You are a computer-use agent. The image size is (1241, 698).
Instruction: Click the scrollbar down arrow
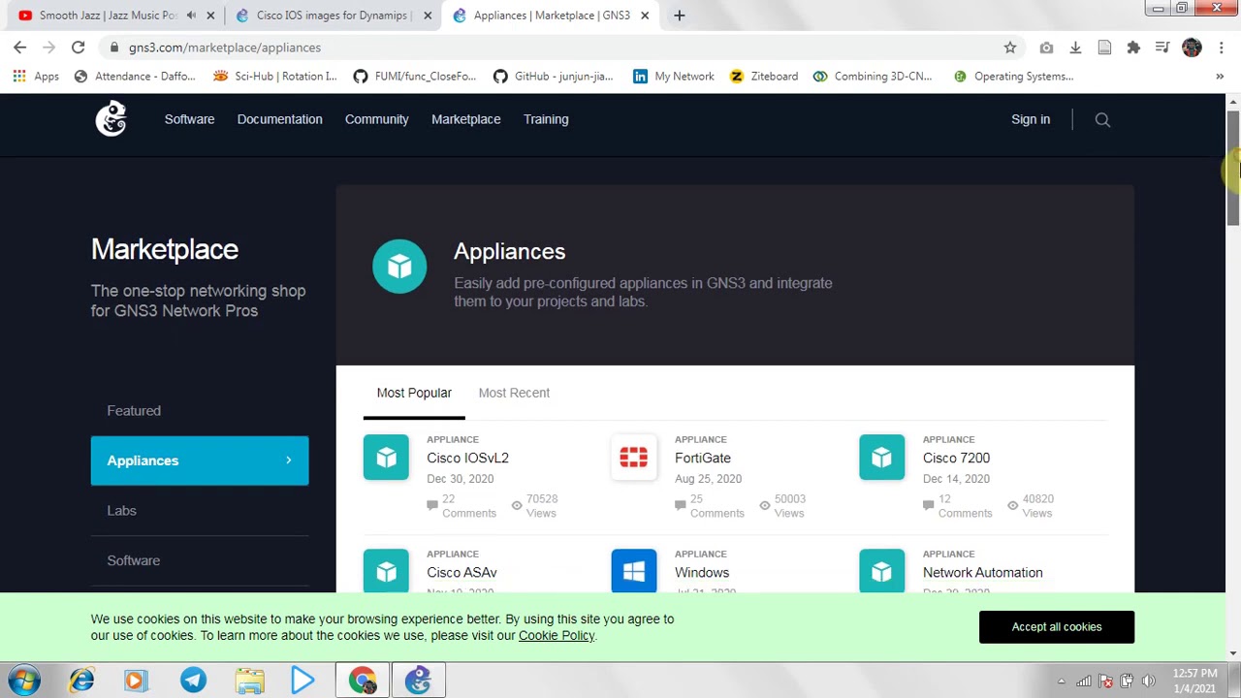[1232, 652]
